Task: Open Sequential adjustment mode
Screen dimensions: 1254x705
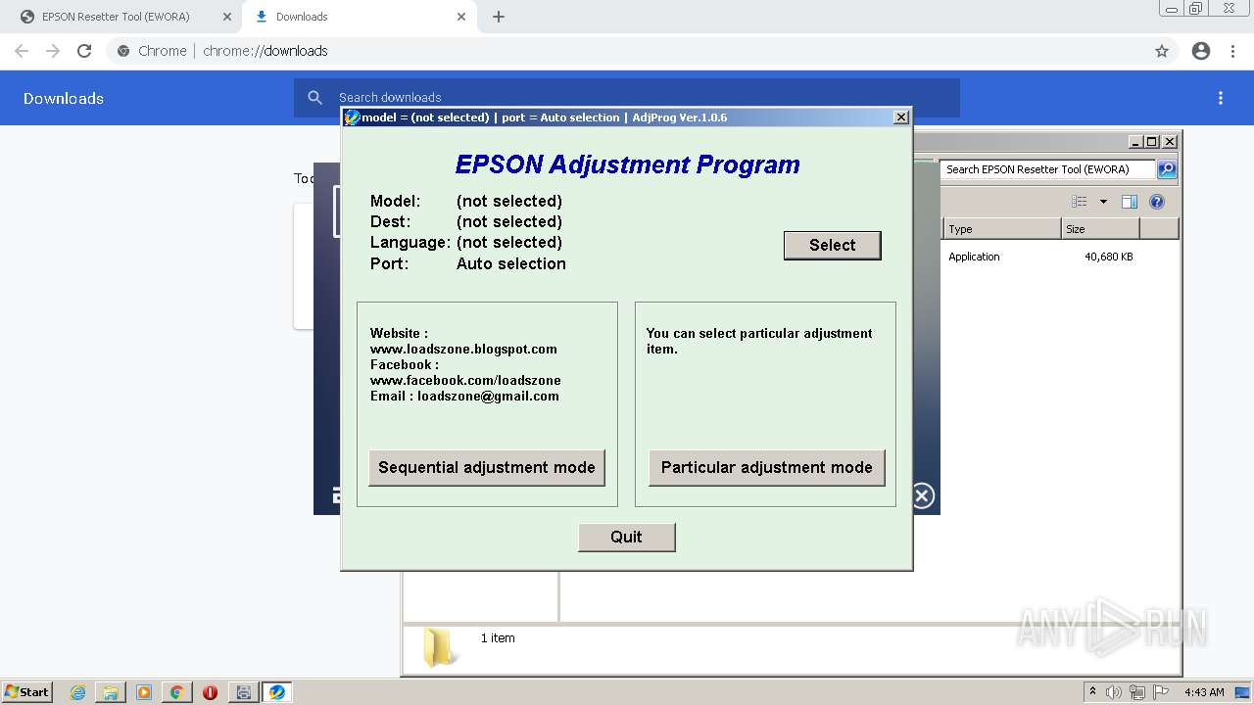Action: pos(487,467)
